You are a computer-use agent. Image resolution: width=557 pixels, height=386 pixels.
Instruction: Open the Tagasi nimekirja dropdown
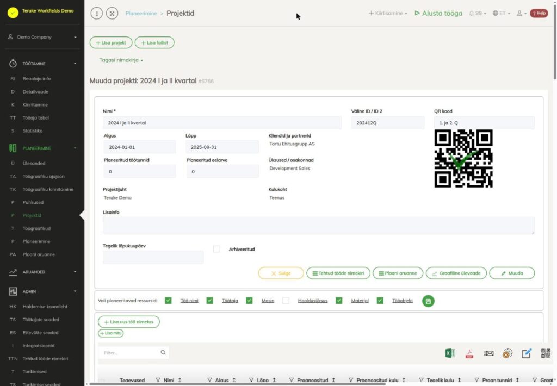click(121, 60)
